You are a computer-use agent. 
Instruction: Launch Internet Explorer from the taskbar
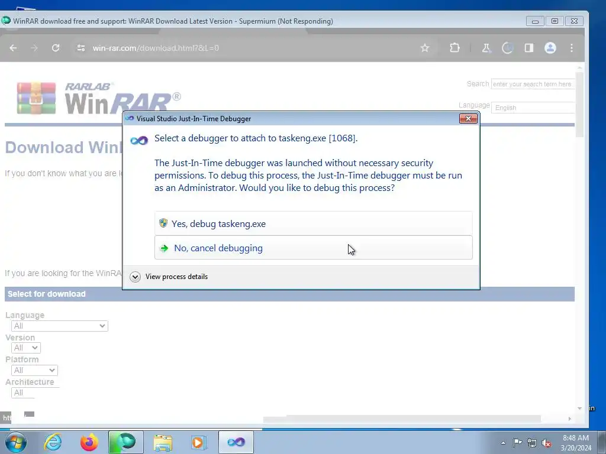53,442
